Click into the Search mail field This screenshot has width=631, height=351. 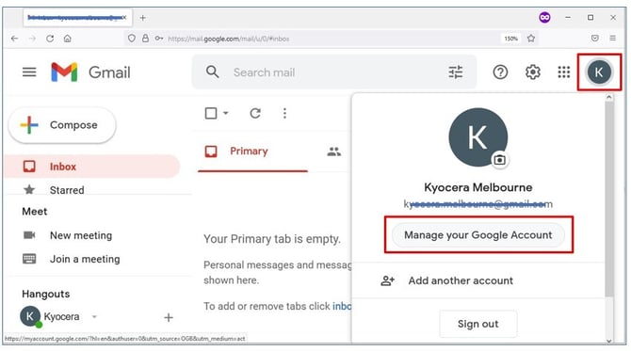coord(334,72)
